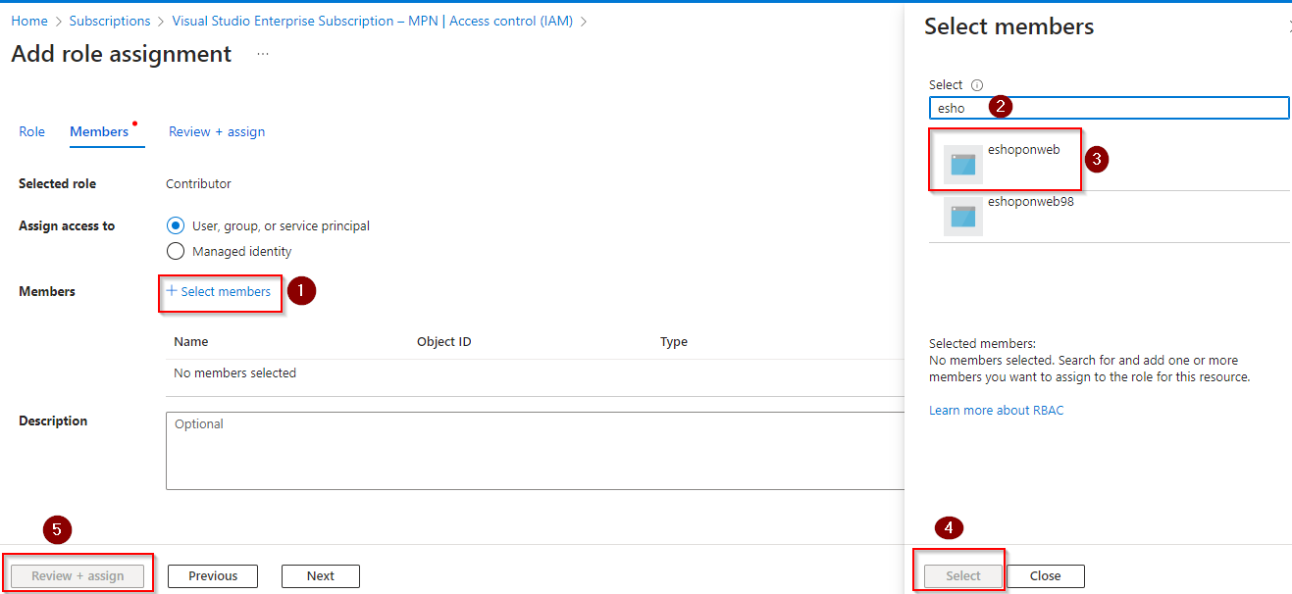Open the Subscriptions breadcrumb link

pyautogui.click(x=110, y=21)
